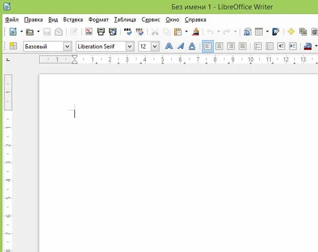This screenshot has width=318, height=252.
Task: Open the paragraph style dropdown showing Базовый
Action: pos(67,46)
